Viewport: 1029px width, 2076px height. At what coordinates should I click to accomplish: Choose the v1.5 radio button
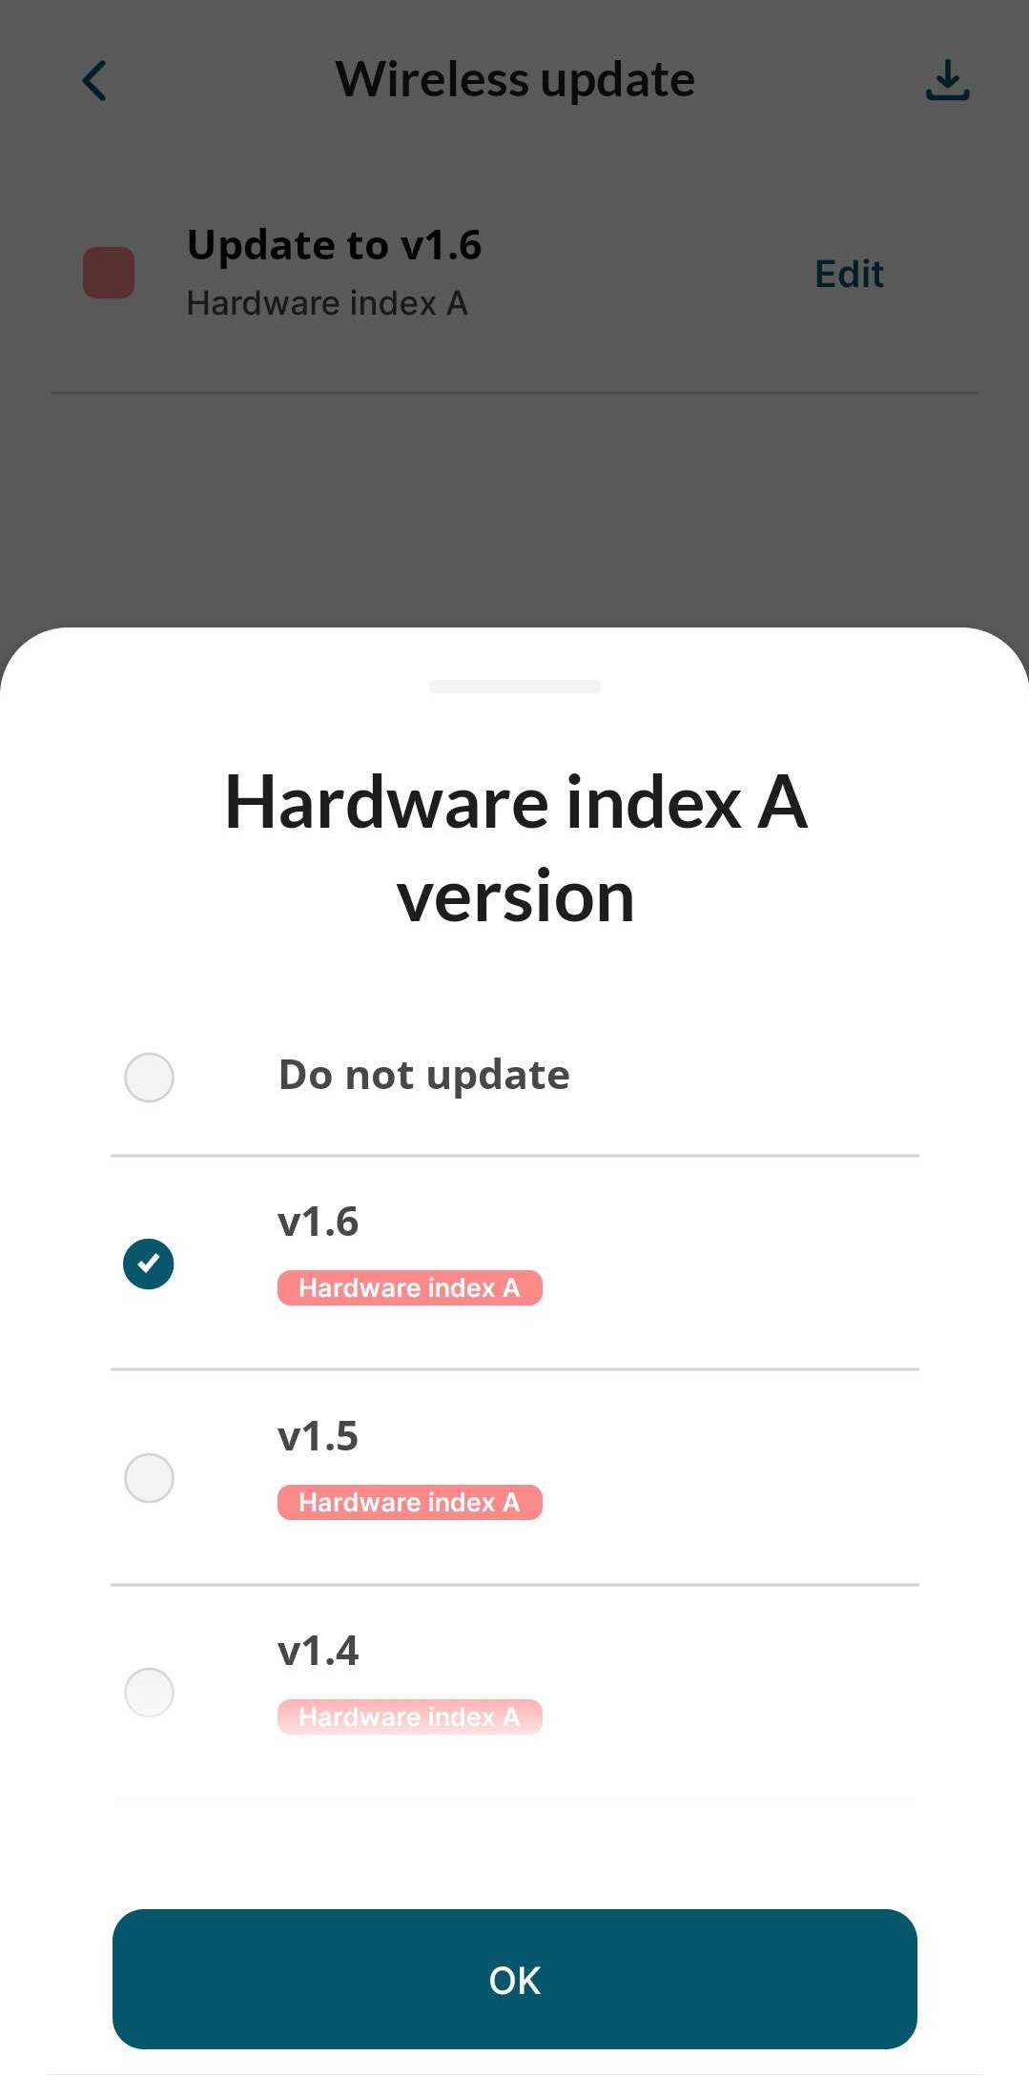click(149, 1478)
